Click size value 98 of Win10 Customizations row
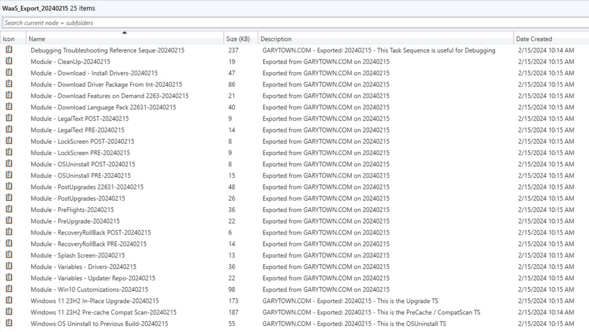The image size is (589, 332). tap(232, 289)
